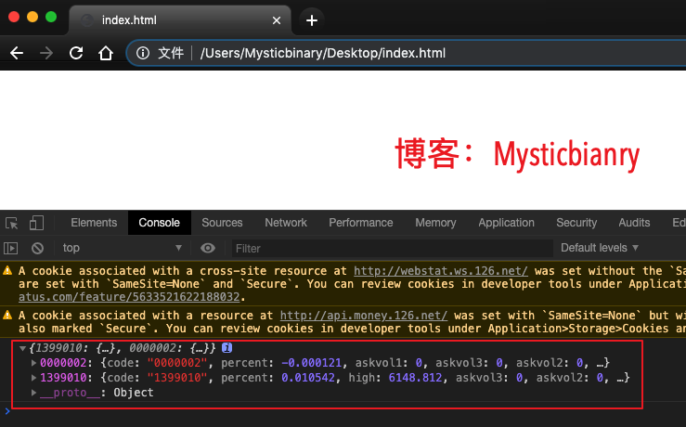Switch to the Elements tab
The image size is (686, 427).
pos(94,223)
